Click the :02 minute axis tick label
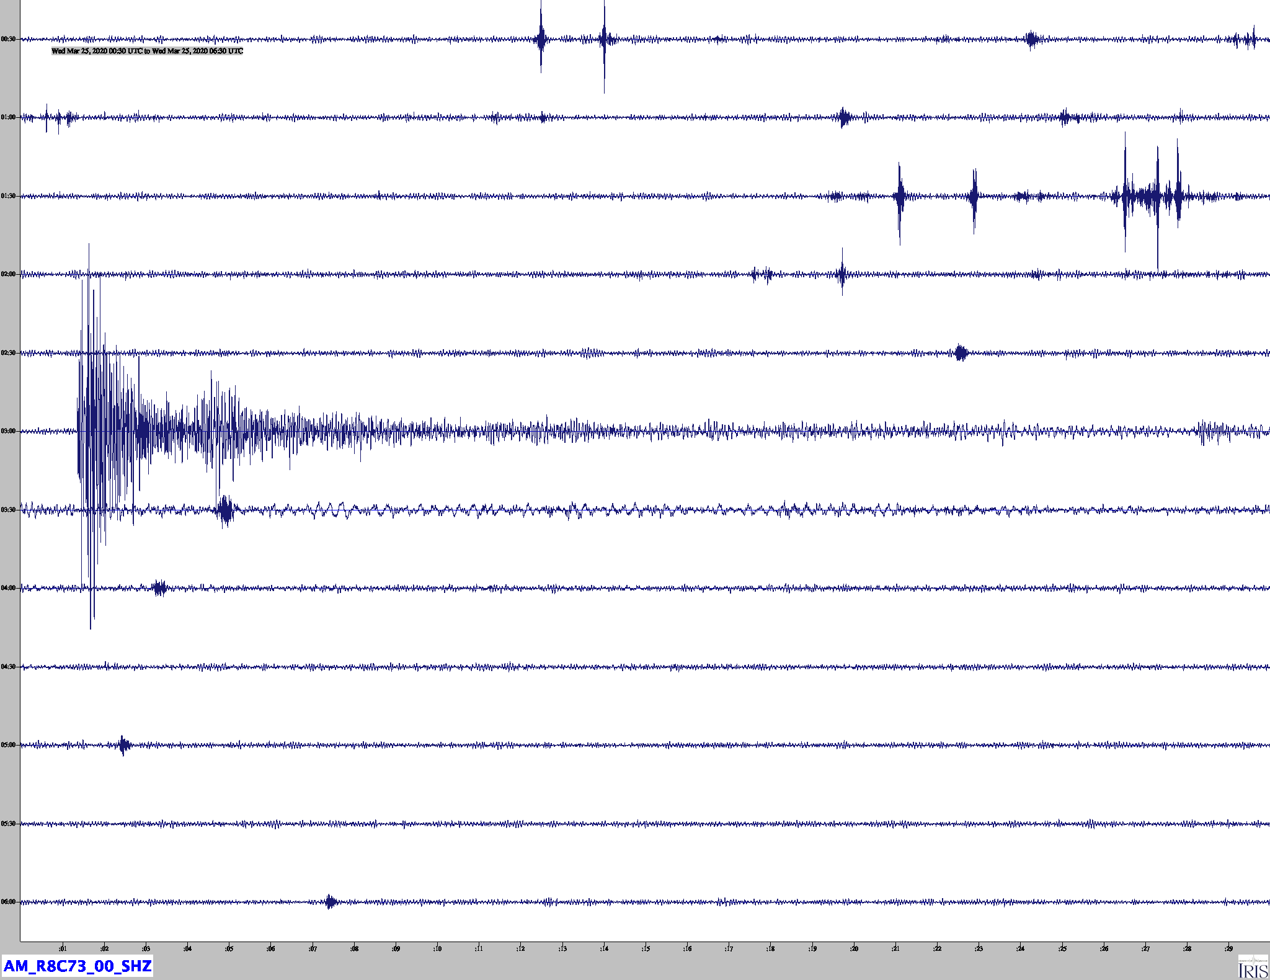This screenshot has width=1270, height=980. click(104, 948)
